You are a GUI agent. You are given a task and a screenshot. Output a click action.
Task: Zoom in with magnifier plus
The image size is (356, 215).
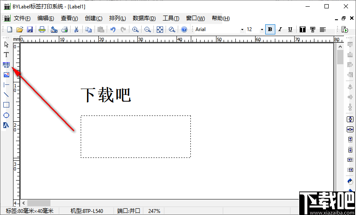(135, 29)
